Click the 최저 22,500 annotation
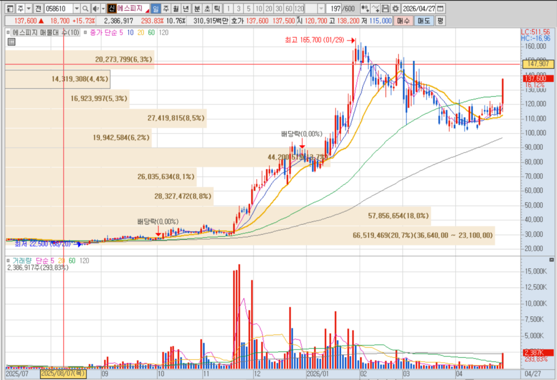 click(42, 244)
